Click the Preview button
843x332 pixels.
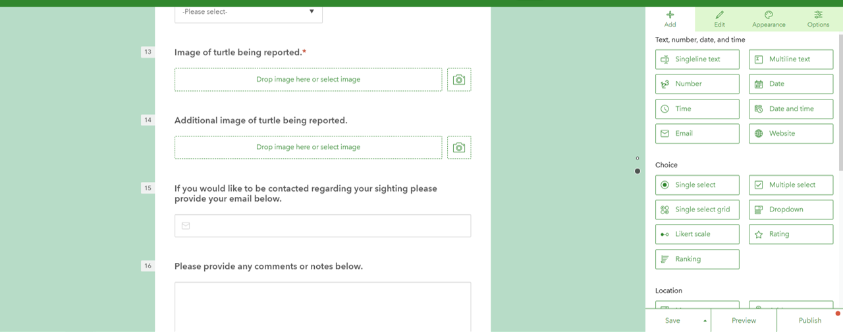pos(744,321)
